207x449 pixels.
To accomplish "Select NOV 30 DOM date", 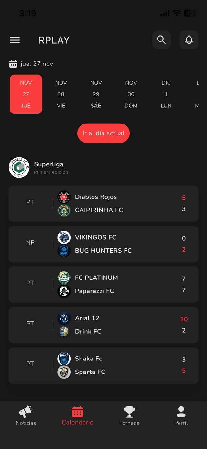I will click(x=131, y=94).
